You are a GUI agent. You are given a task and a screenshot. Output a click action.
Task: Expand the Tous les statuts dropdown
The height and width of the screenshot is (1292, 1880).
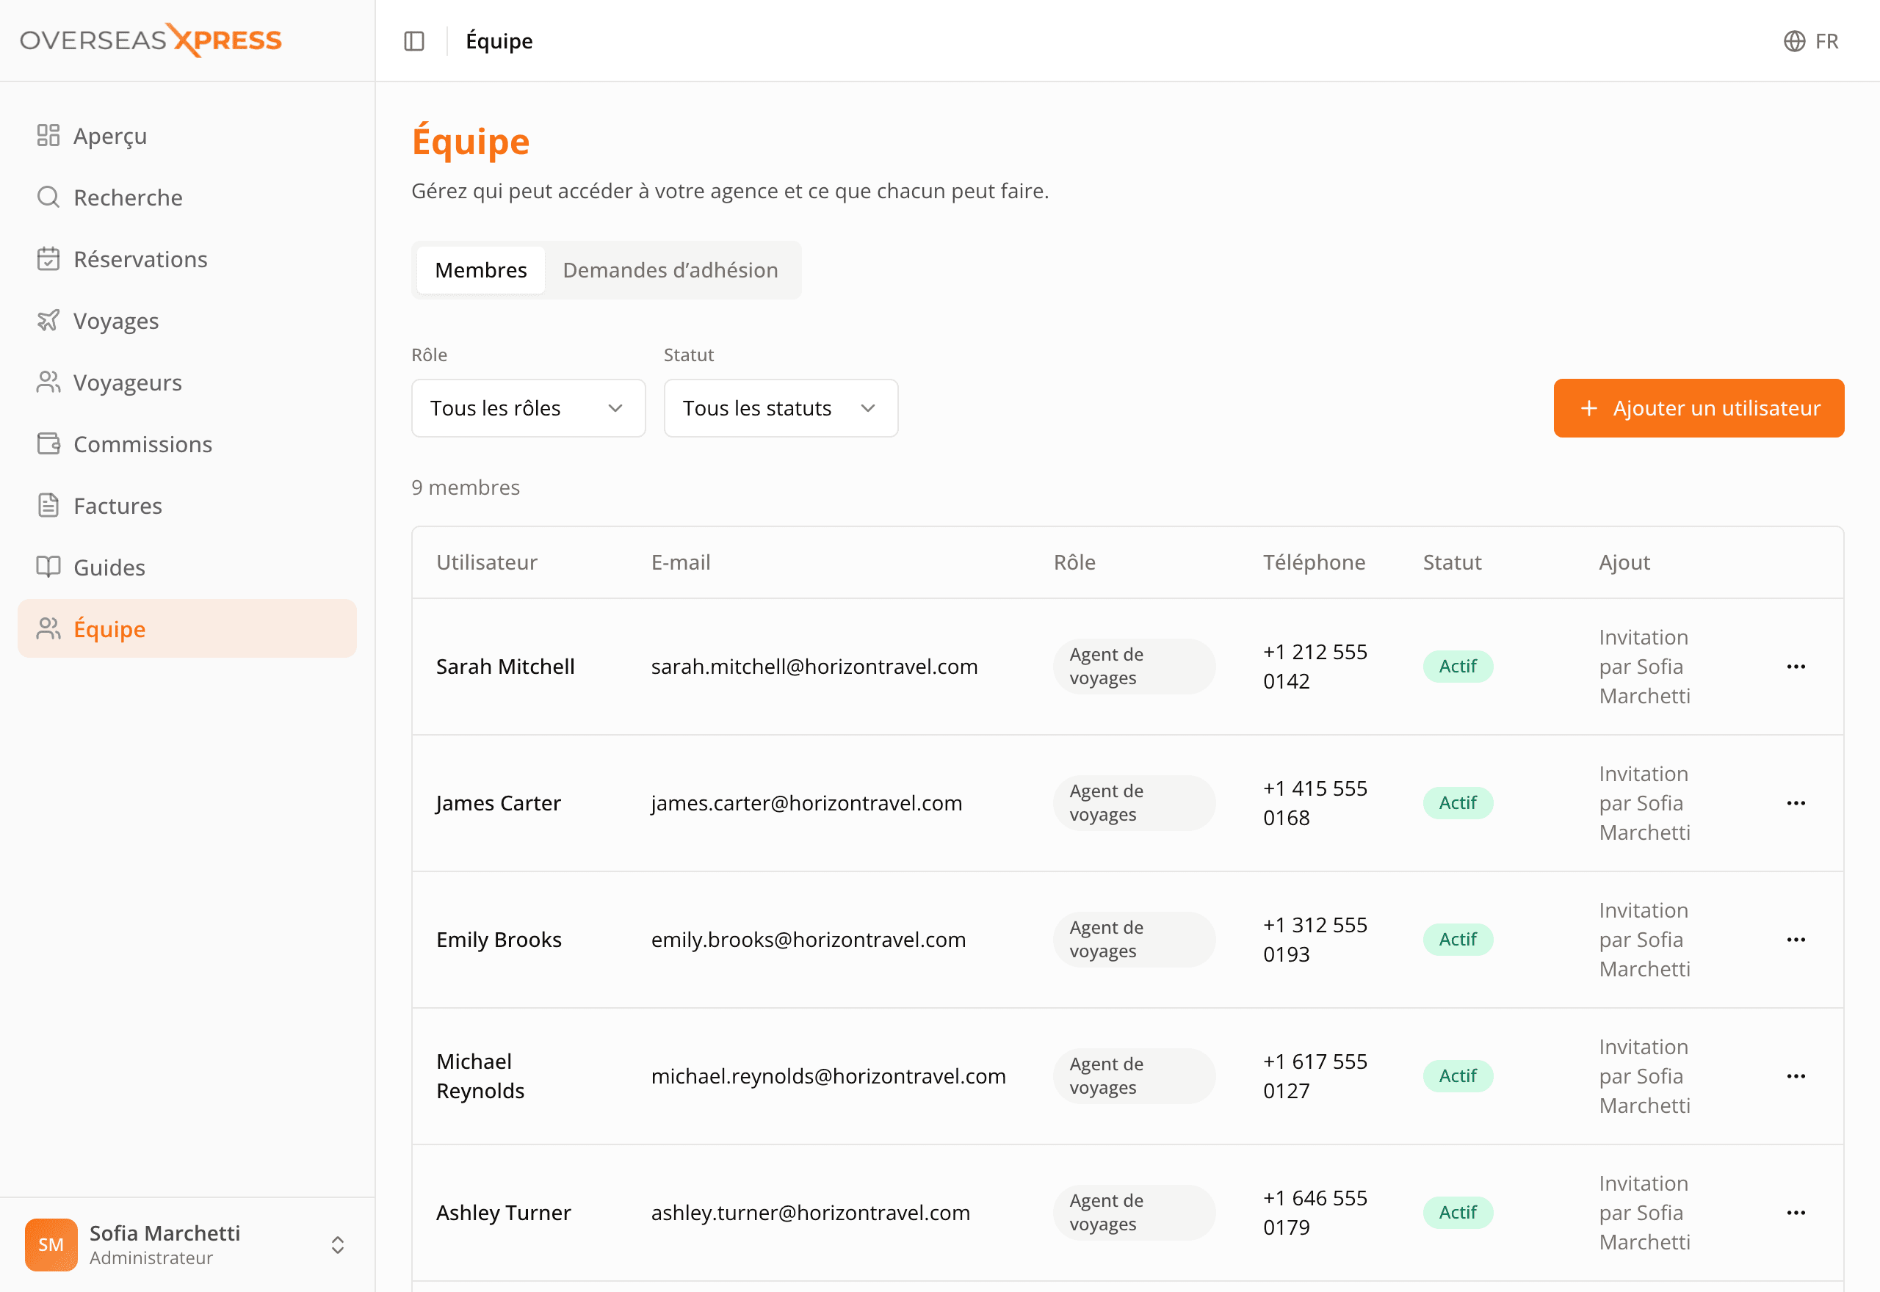coord(781,408)
